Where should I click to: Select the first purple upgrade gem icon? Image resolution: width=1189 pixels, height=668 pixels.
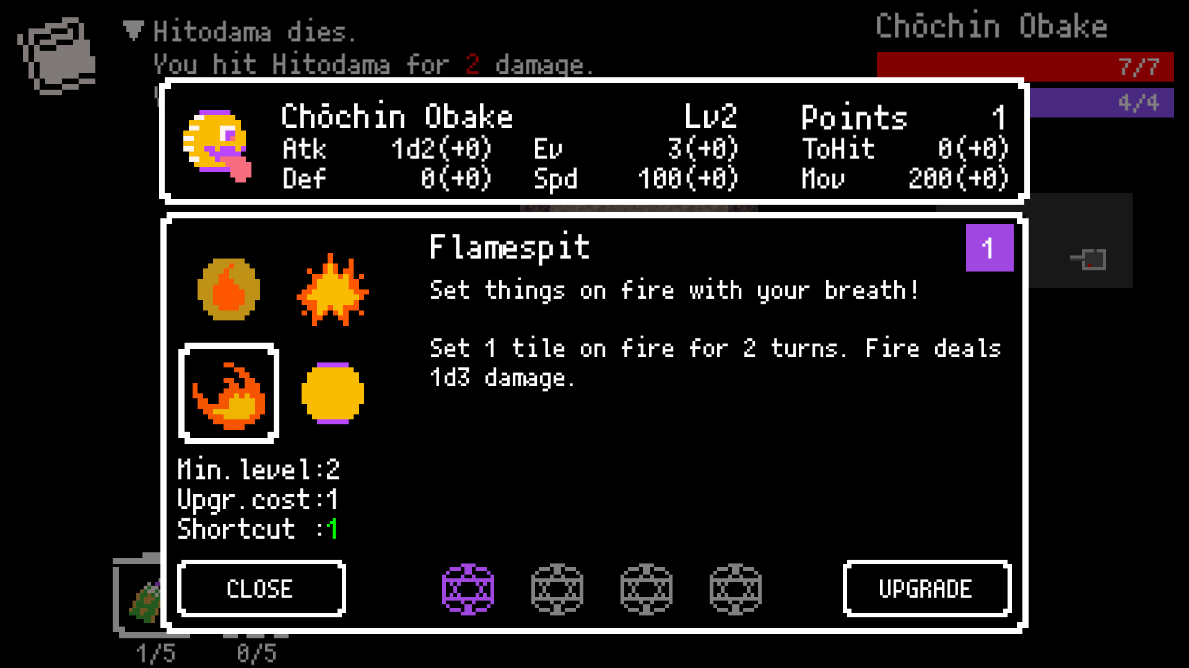click(x=468, y=589)
